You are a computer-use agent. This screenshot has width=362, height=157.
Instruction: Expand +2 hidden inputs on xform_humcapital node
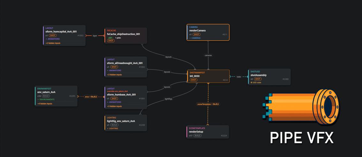pos(53,43)
